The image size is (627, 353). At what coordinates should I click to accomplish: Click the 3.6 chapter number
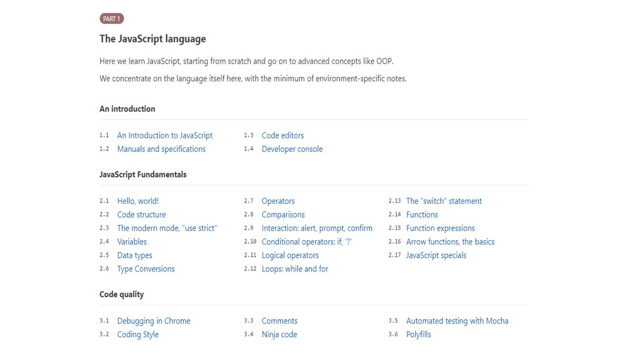click(393, 334)
